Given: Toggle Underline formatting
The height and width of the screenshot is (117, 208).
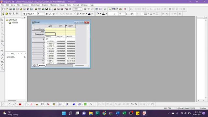Looking at the screenshot, I should [54, 14].
